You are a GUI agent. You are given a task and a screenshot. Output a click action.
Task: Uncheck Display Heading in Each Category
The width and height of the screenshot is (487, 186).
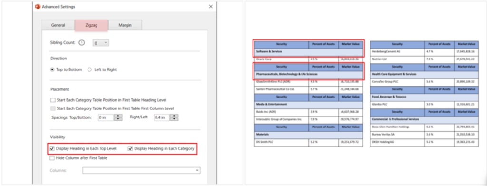tap(130, 149)
